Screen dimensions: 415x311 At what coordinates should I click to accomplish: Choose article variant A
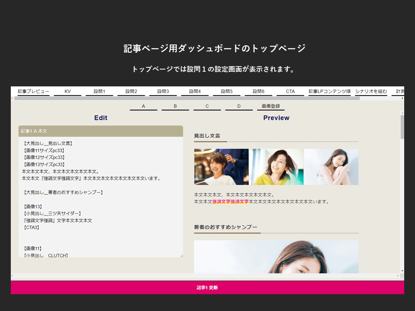click(144, 106)
